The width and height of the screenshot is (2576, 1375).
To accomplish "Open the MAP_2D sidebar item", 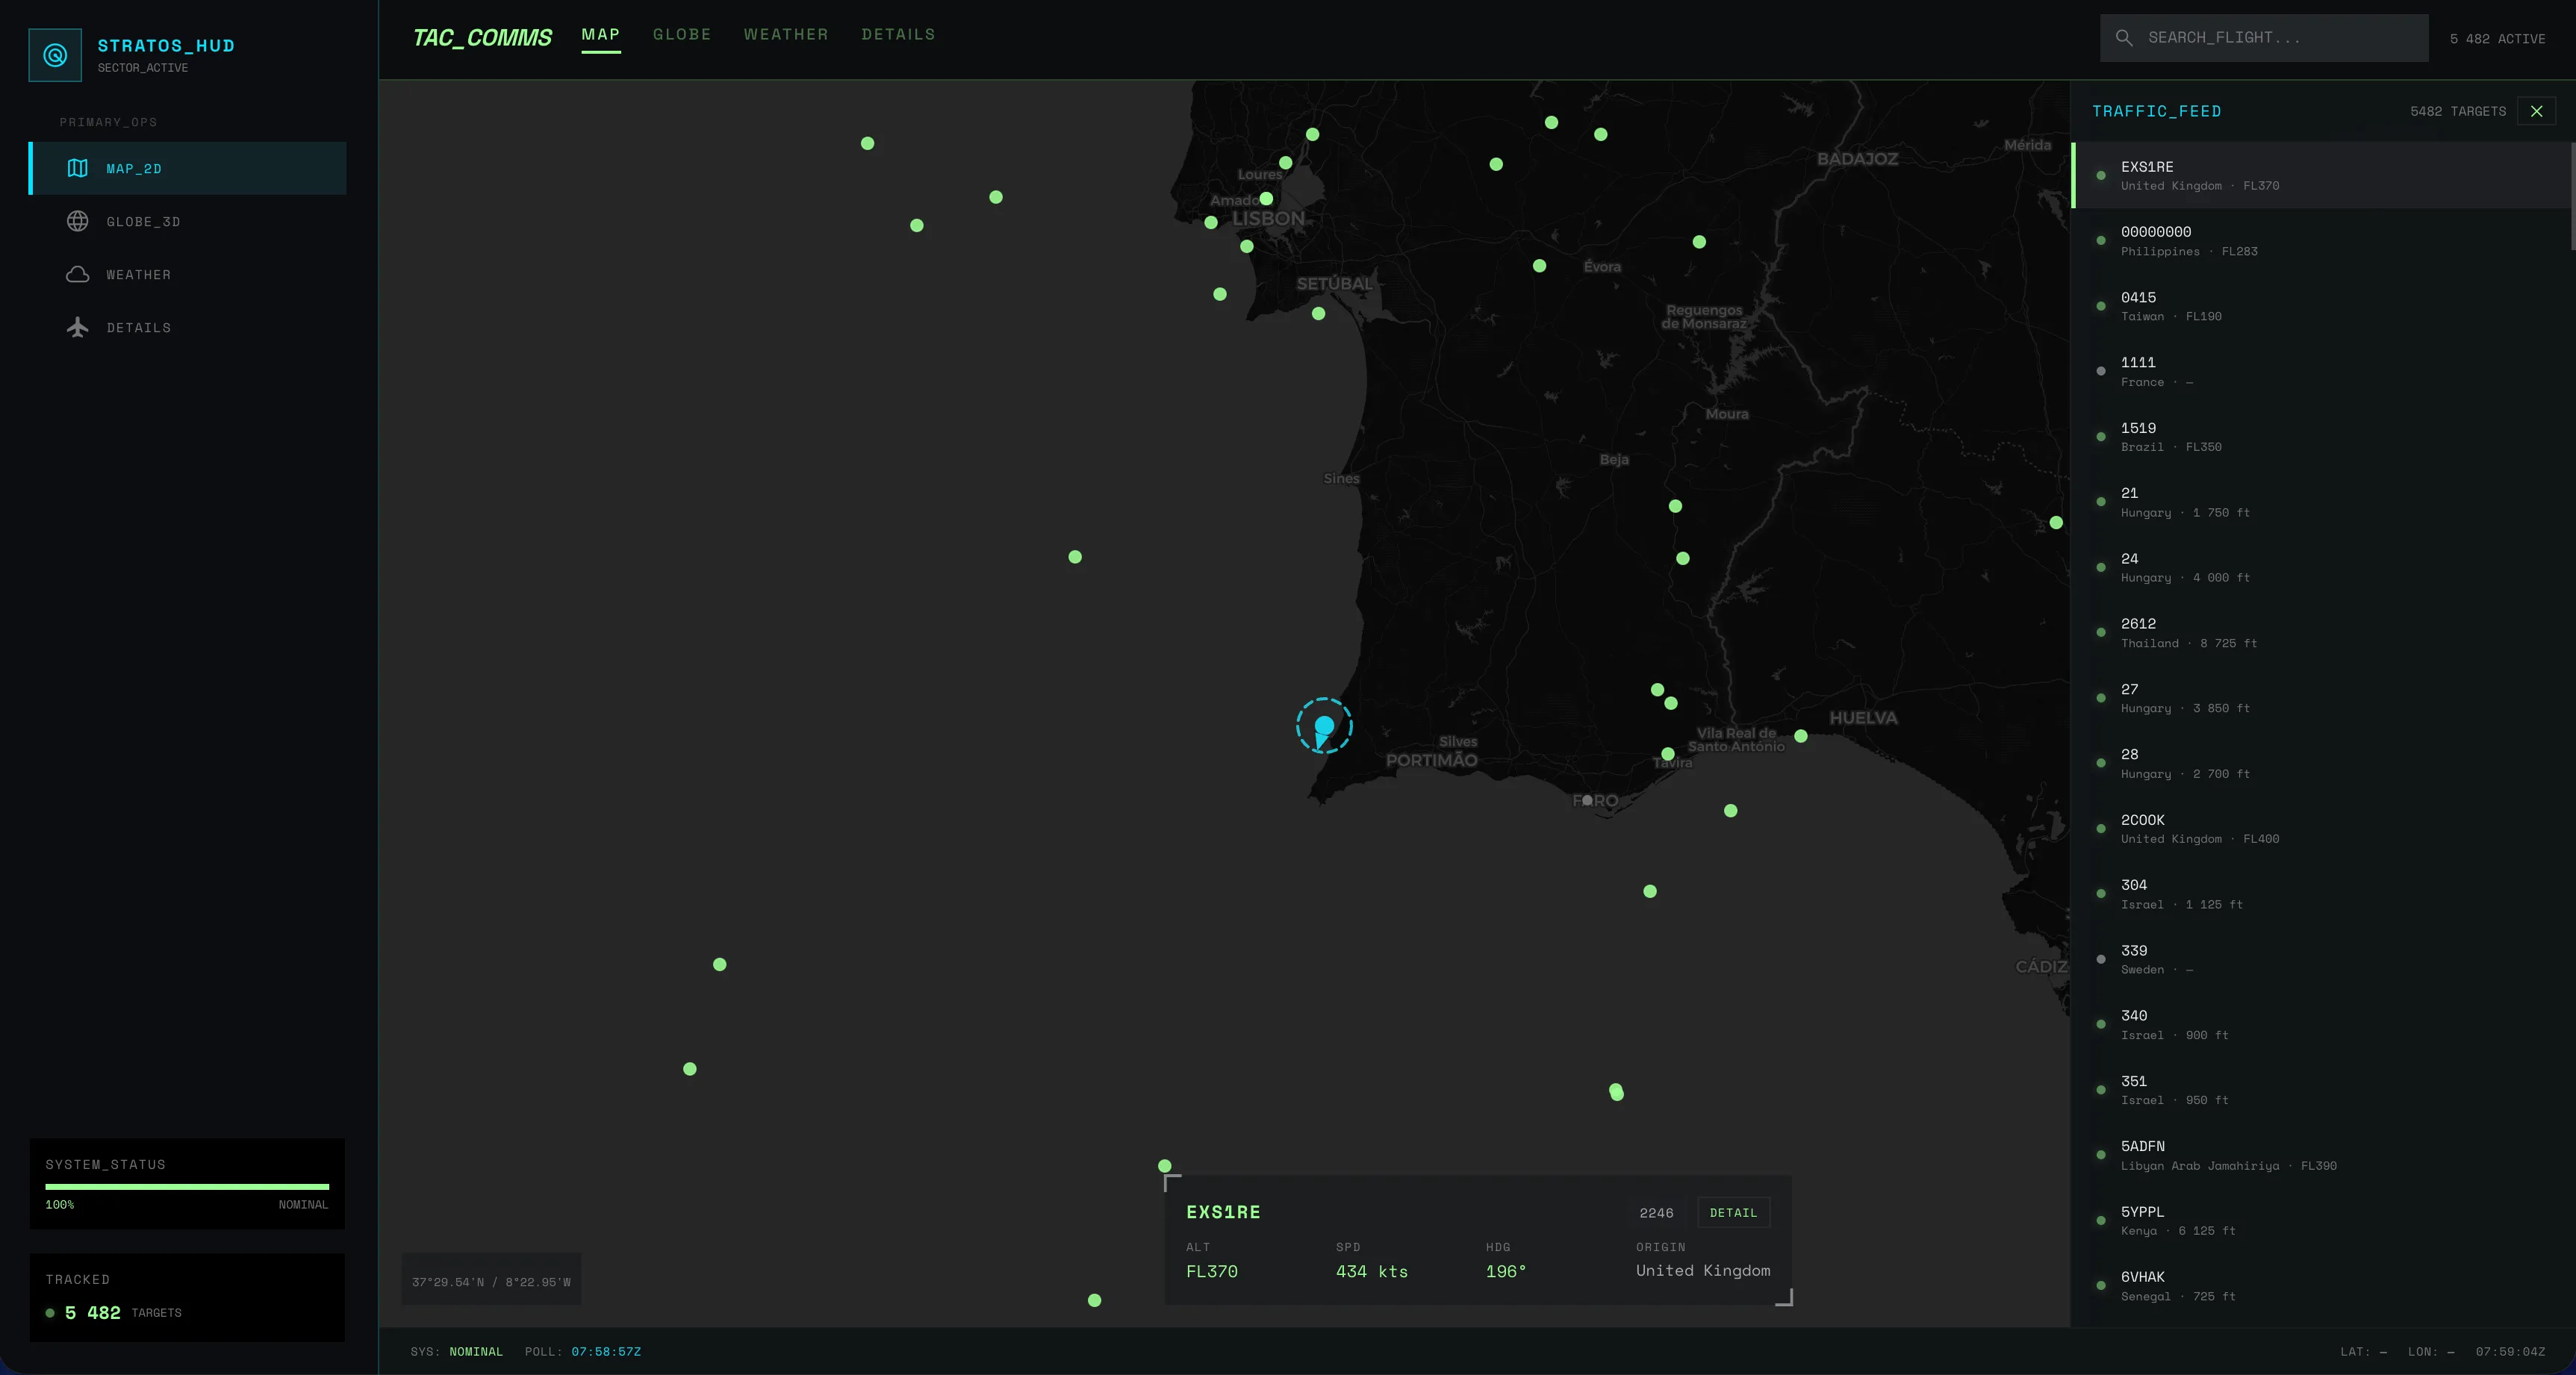I will [188, 168].
